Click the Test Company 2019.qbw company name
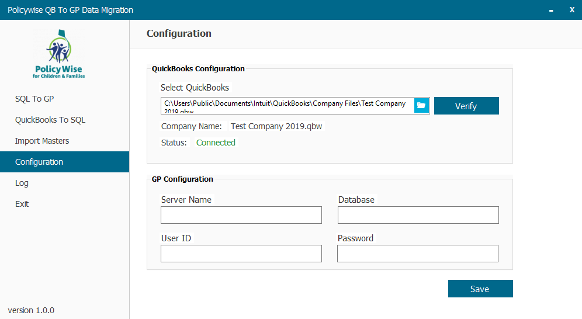The width and height of the screenshot is (582, 319). pyautogui.click(x=276, y=126)
